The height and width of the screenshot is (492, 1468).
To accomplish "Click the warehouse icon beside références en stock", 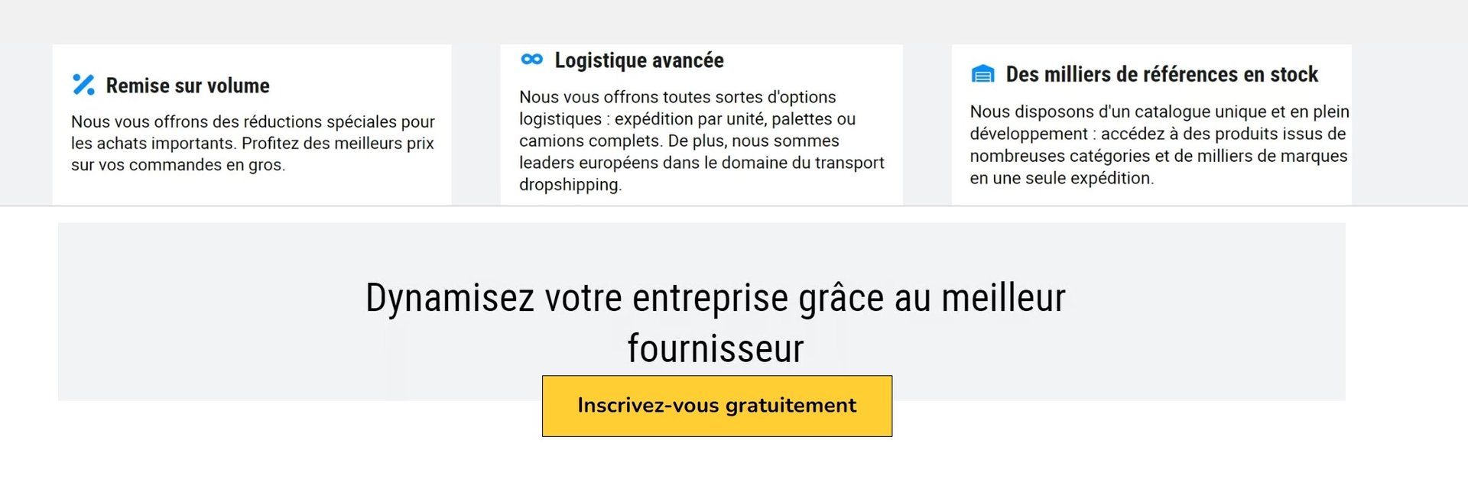I will click(x=982, y=74).
